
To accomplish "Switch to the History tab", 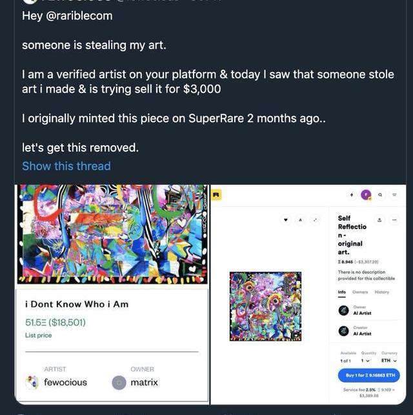I will click(382, 292).
